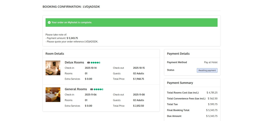The height and width of the screenshot is (121, 268).
Task: Click the Room Details panel header
Action: [55, 54]
